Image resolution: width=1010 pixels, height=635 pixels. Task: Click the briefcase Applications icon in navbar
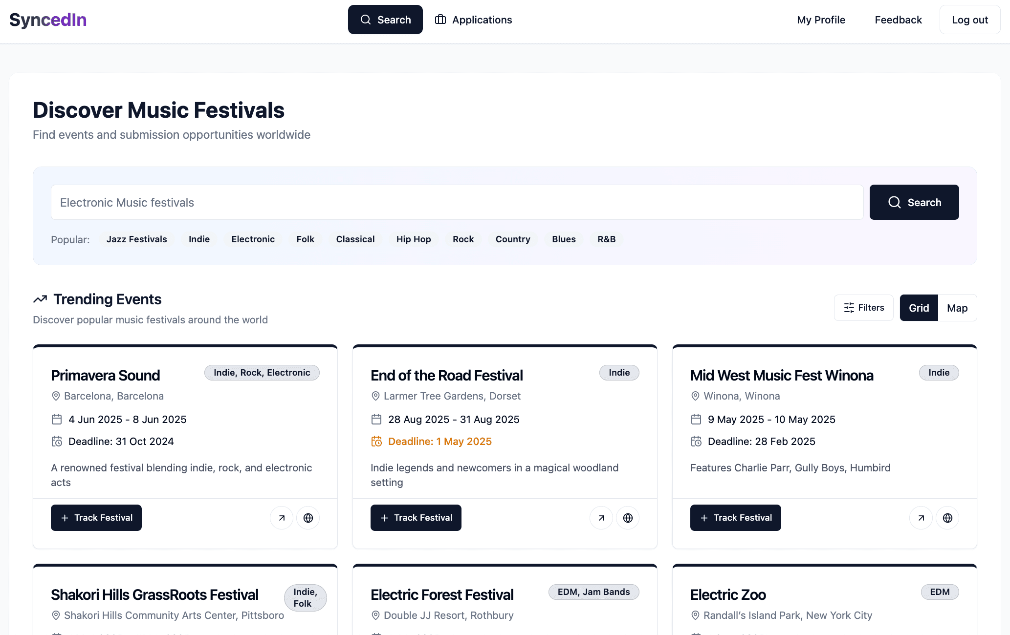tap(440, 20)
